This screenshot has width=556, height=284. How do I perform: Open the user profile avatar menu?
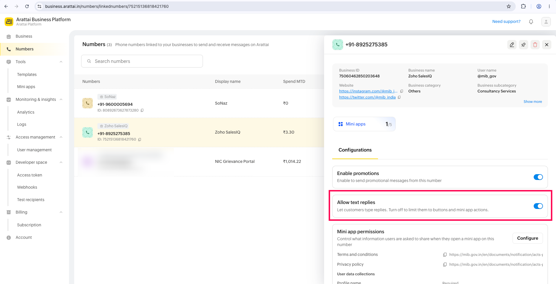(x=546, y=22)
